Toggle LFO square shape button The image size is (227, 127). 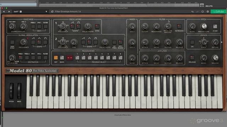(x=45, y=42)
